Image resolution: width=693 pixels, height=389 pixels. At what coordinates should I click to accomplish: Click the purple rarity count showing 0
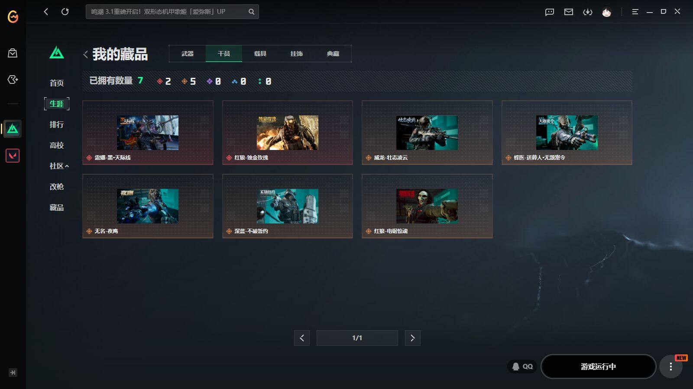[214, 81]
